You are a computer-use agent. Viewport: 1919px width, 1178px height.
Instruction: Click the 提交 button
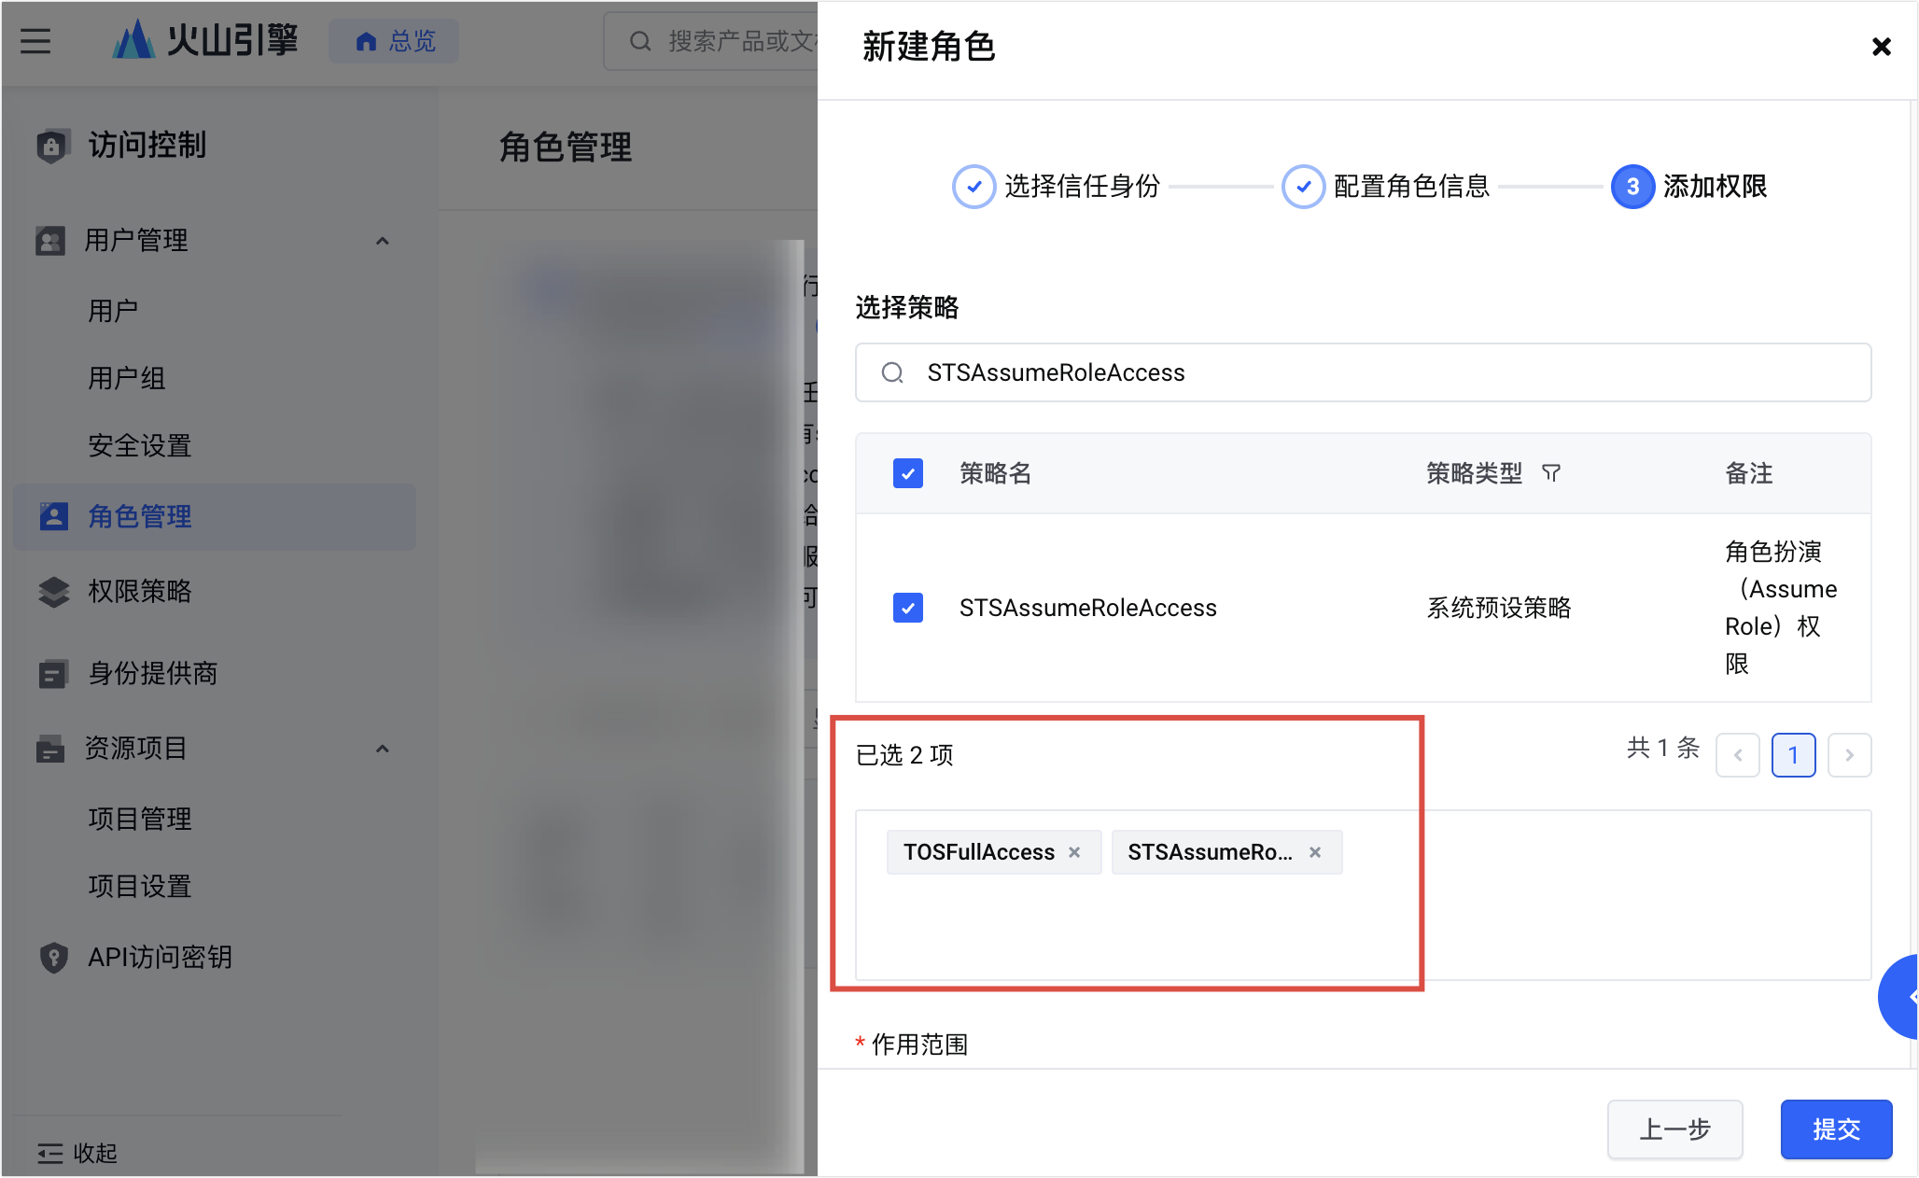[x=1835, y=1129]
